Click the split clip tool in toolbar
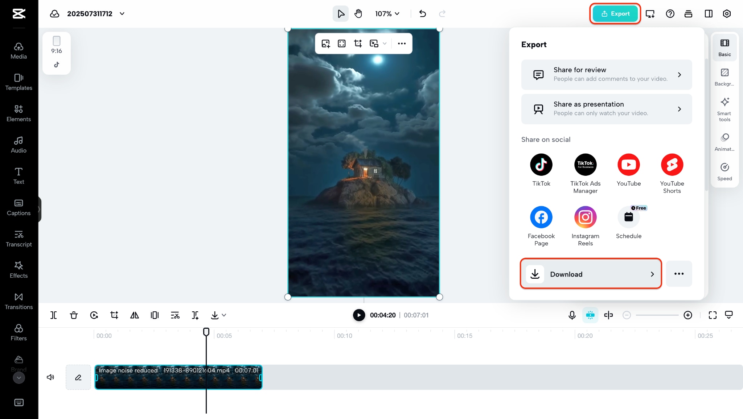 [x=53, y=315]
